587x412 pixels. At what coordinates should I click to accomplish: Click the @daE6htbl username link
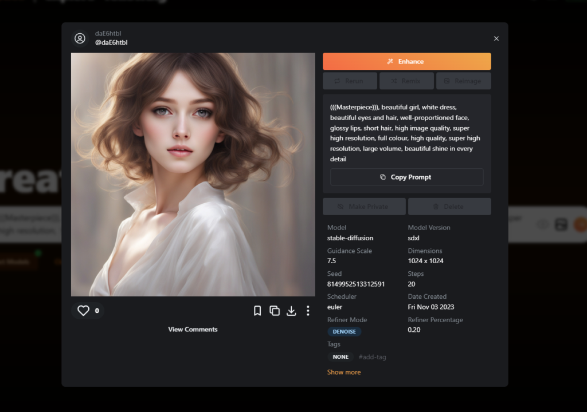[x=112, y=42]
